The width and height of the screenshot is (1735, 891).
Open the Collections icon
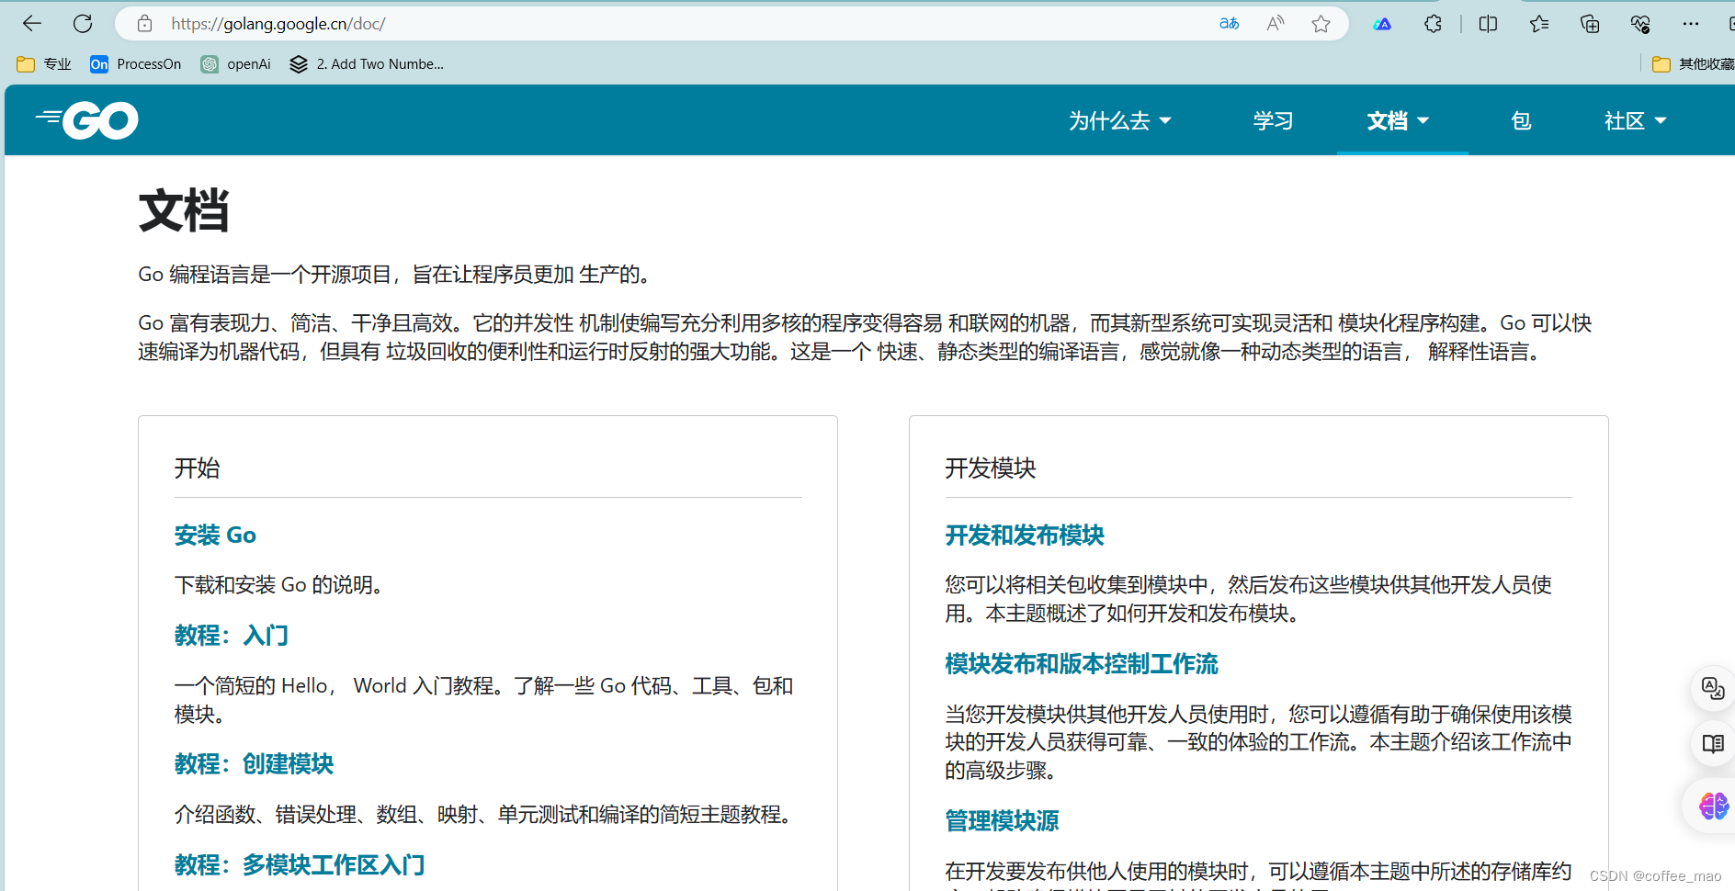pyautogui.click(x=1590, y=24)
